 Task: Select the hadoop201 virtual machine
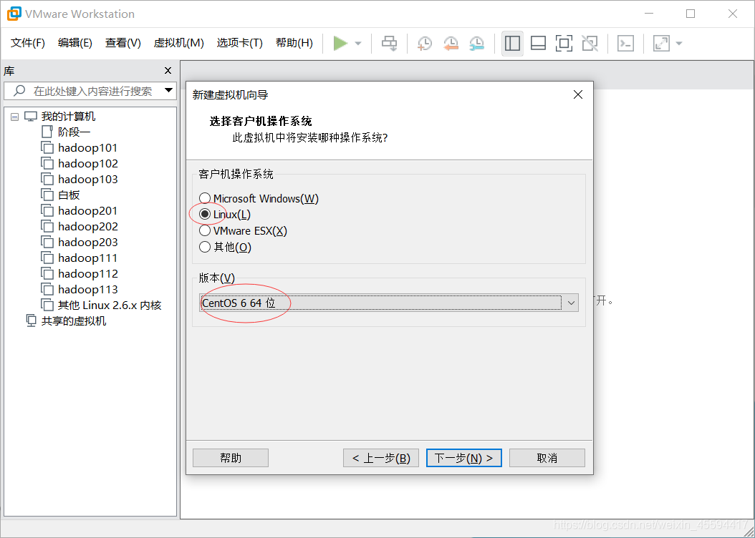click(x=87, y=210)
